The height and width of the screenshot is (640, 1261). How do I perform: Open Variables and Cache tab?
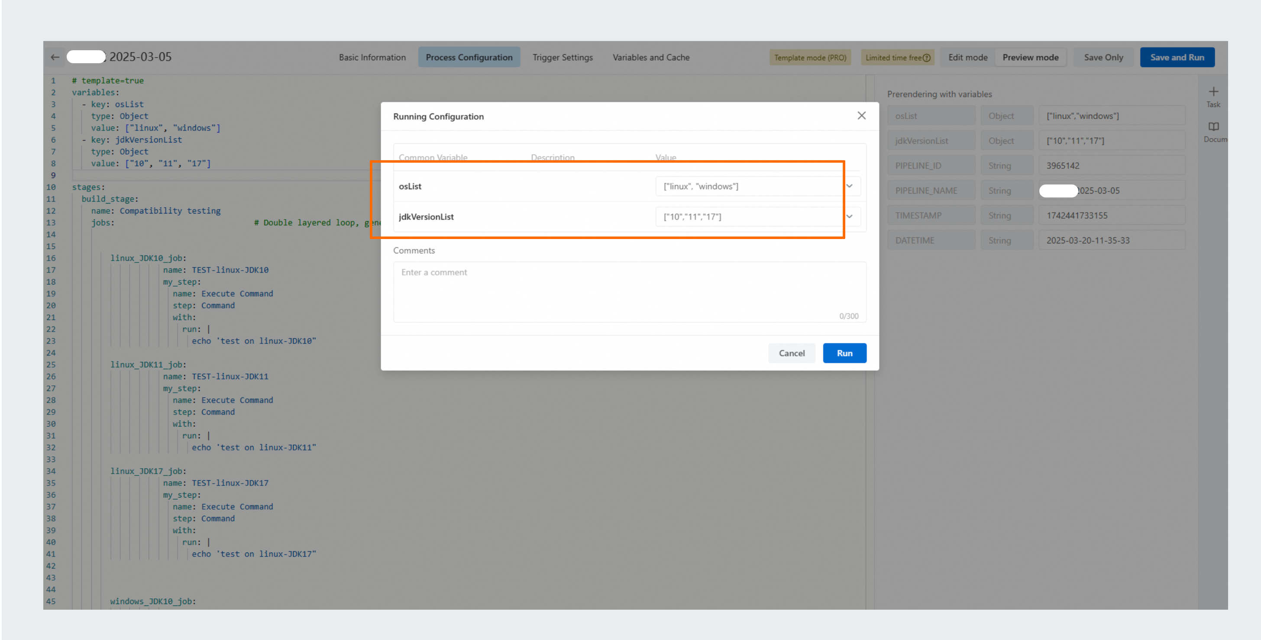(x=651, y=57)
